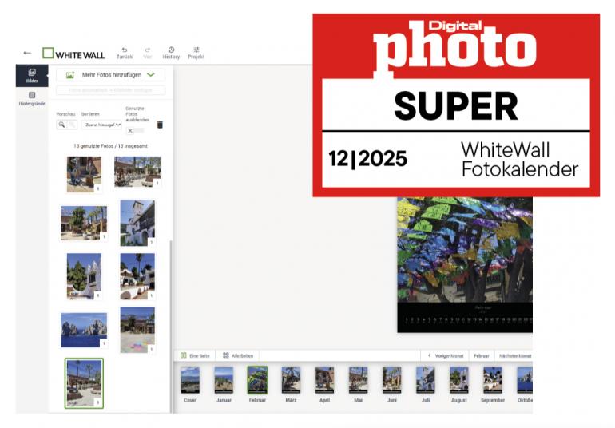
Task: Select the Bilder sidebar tab
Action: click(32, 75)
